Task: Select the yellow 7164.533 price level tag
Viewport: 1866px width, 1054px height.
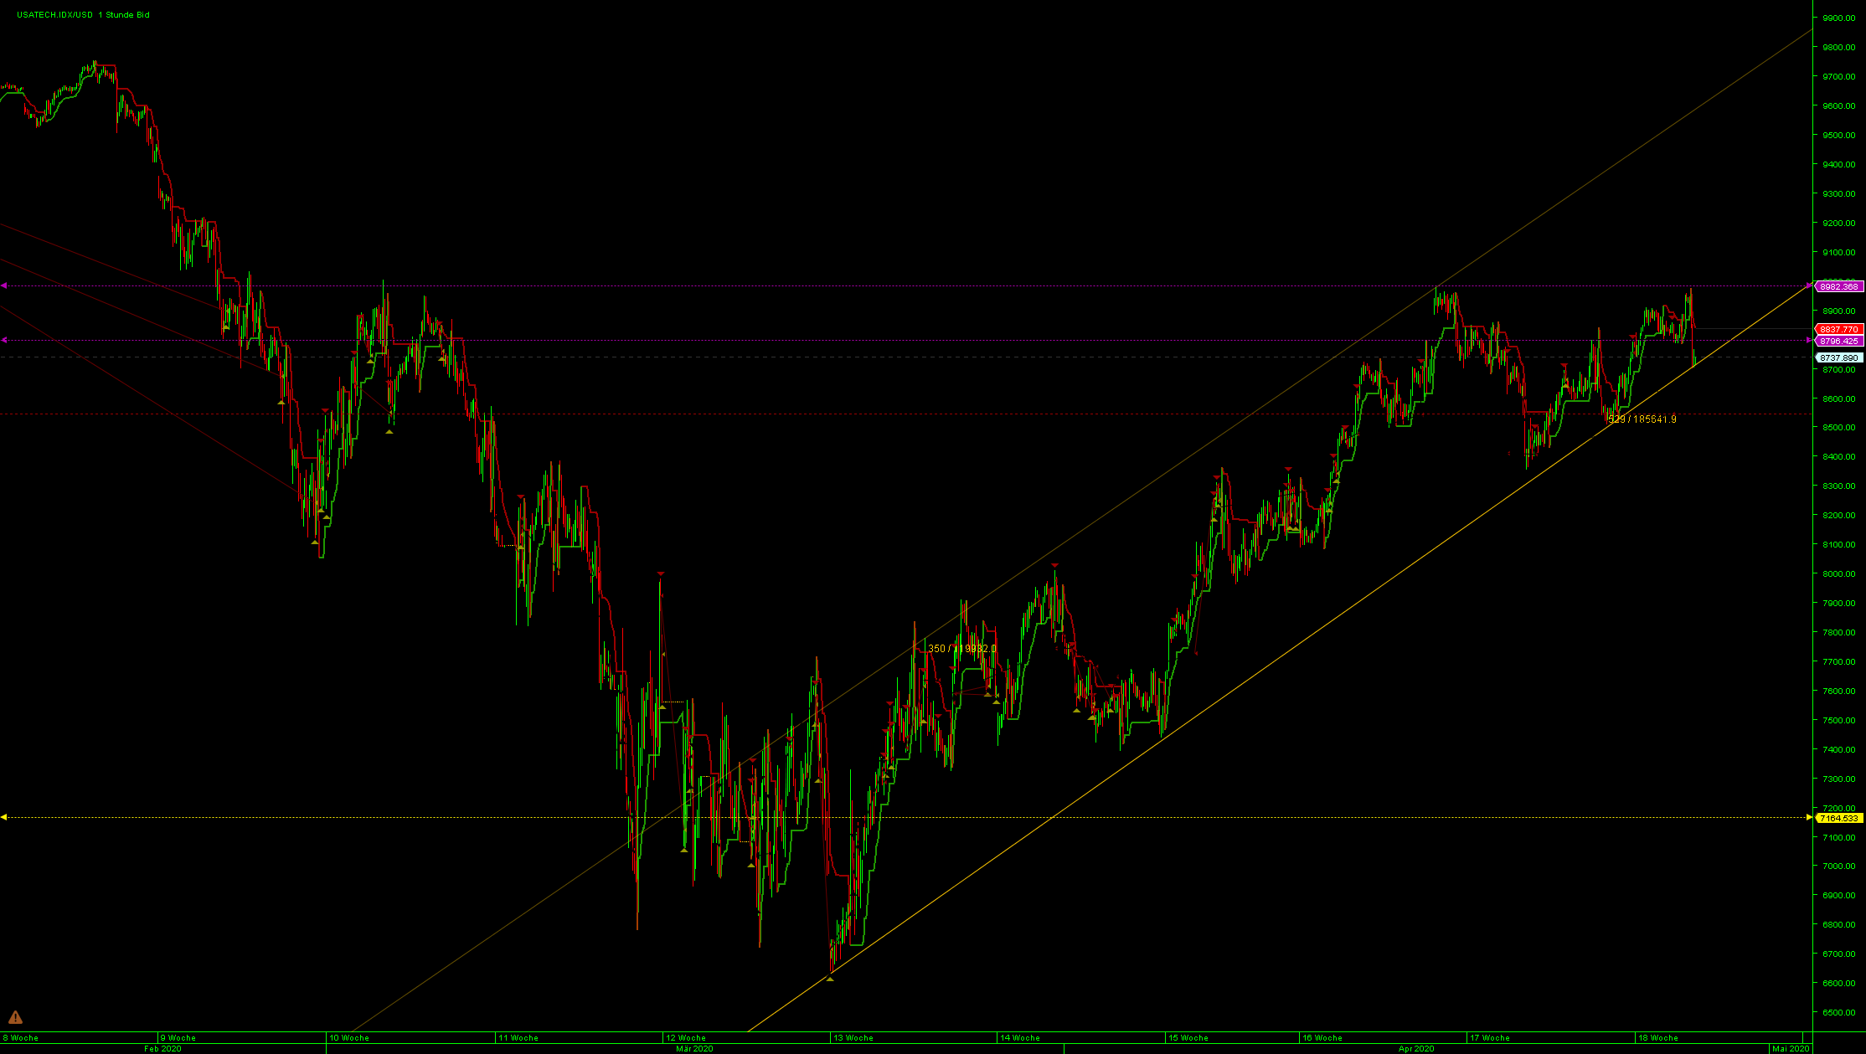Action: click(1838, 818)
